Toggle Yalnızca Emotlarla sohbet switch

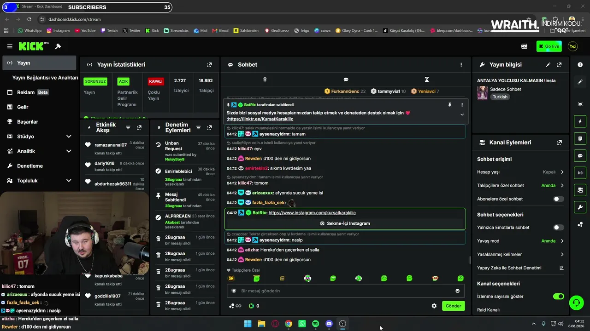558,228
